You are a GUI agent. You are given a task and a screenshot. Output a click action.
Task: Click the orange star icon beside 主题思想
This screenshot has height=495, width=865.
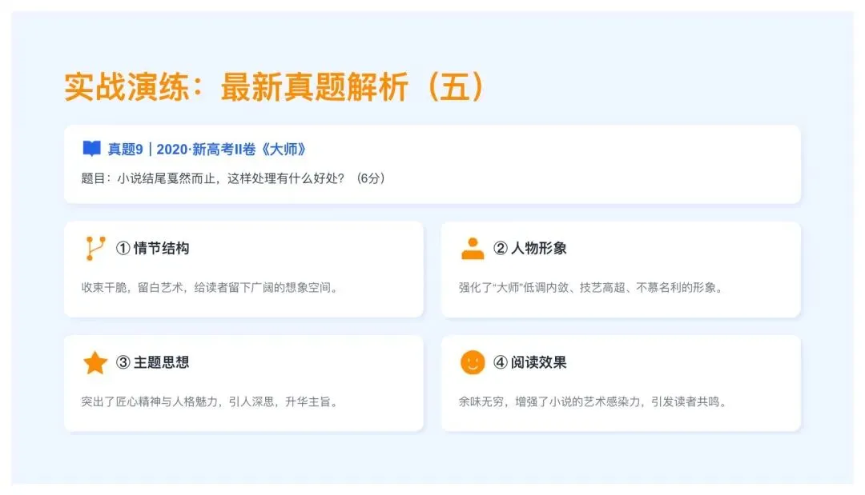click(95, 362)
